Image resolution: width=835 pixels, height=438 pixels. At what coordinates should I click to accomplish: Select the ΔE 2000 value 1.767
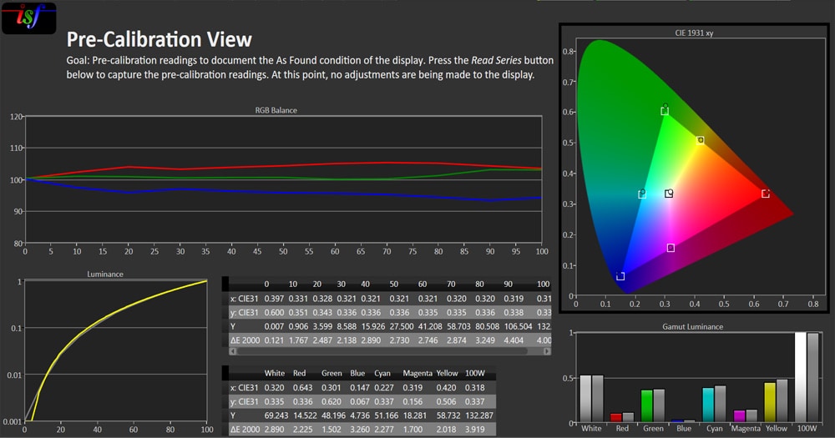298,340
